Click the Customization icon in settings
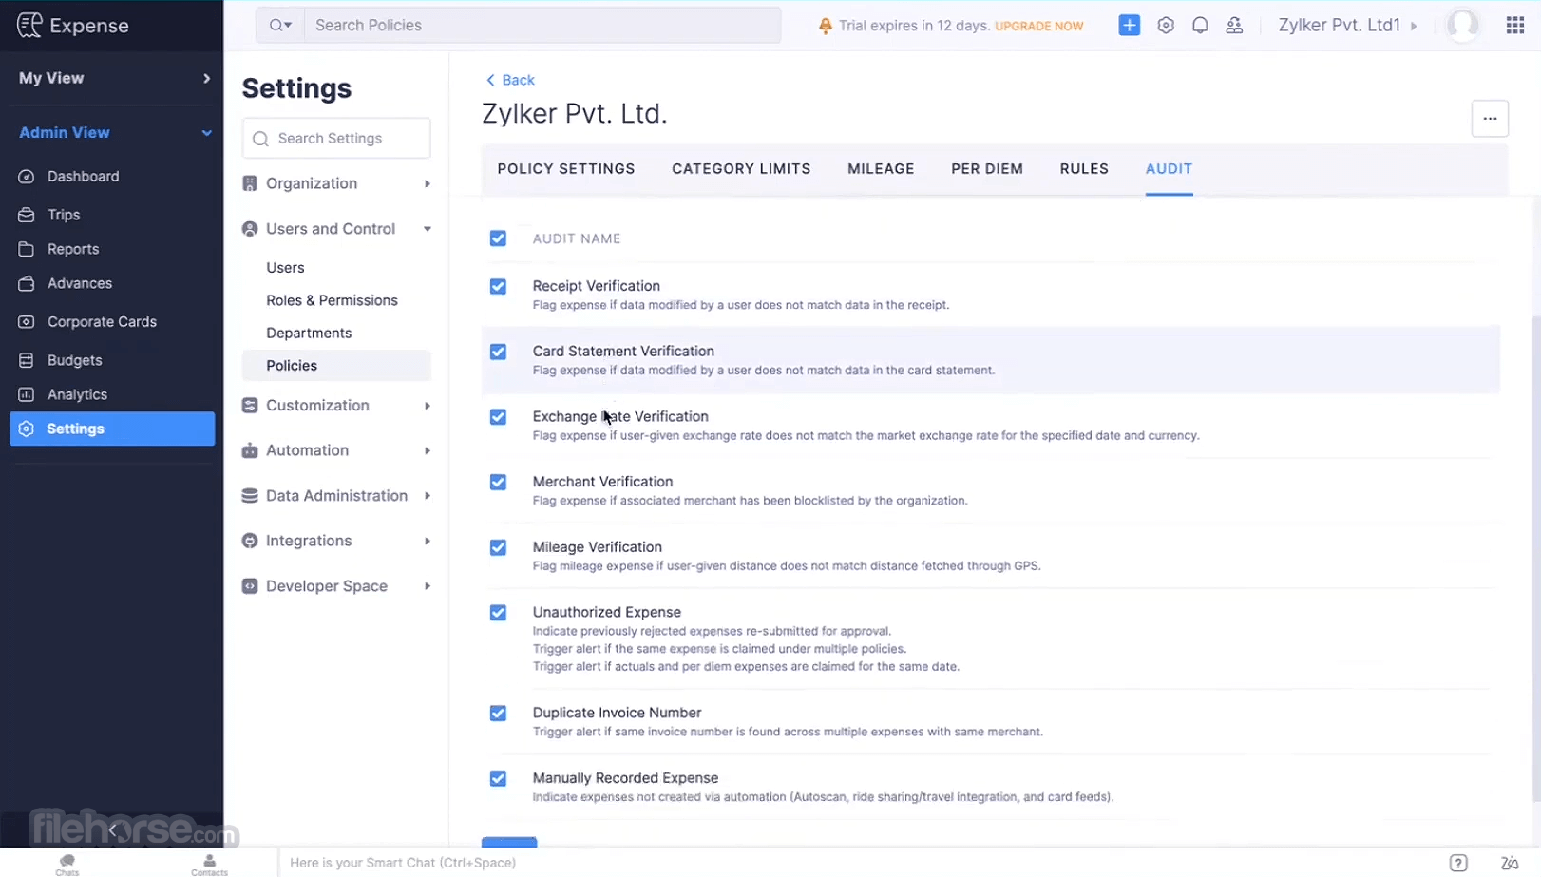 point(250,406)
